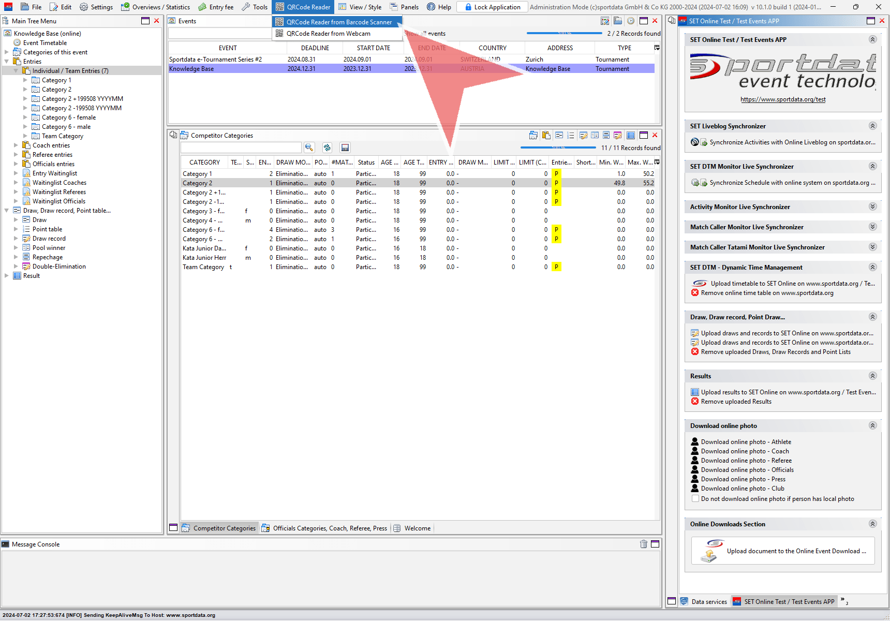The image size is (890, 621).
Task: Collapse the SET Liveblog Synchronizer section
Action: point(872,126)
